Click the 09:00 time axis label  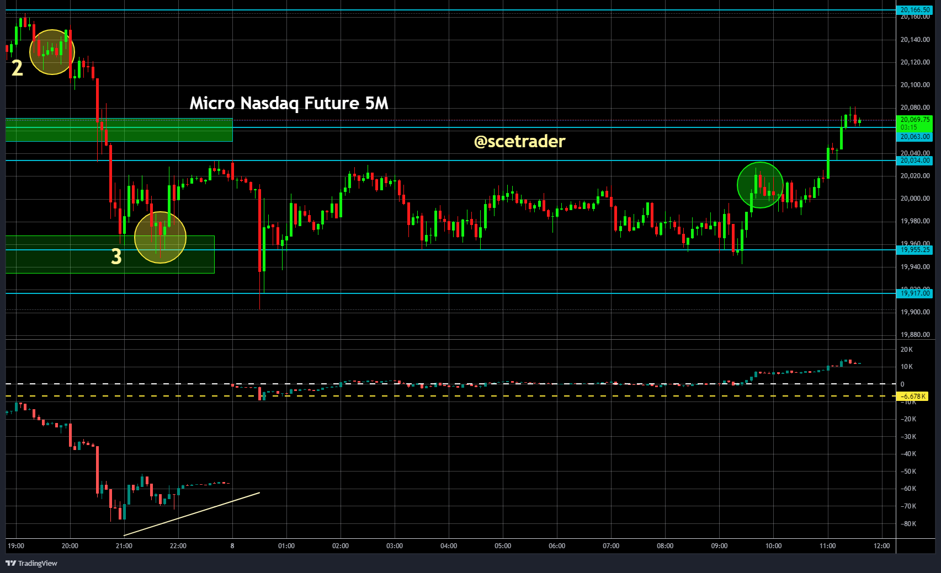[719, 546]
